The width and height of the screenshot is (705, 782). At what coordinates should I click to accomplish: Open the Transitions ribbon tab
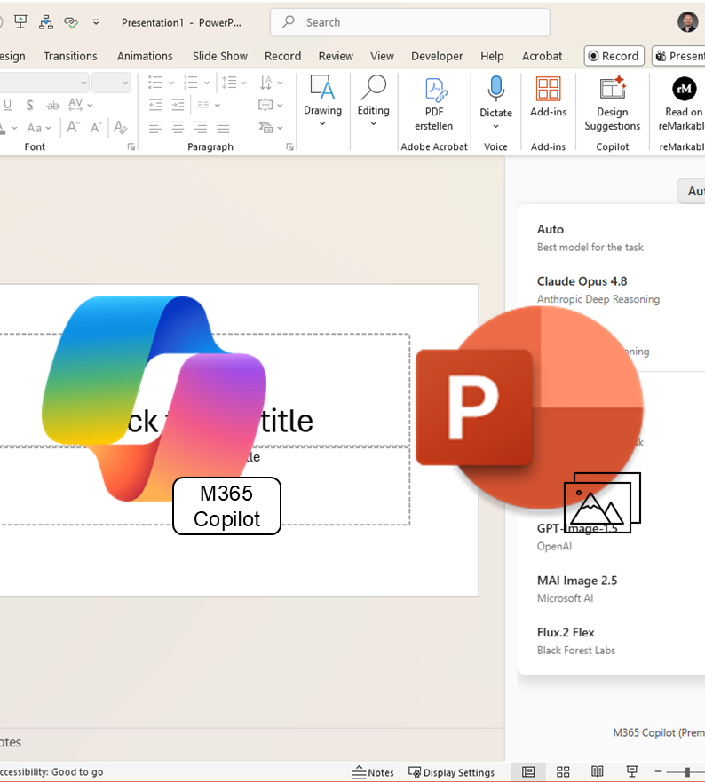[x=70, y=56]
